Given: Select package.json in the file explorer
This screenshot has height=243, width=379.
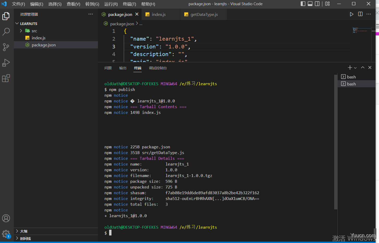Looking at the screenshot, I should pos(56,45).
